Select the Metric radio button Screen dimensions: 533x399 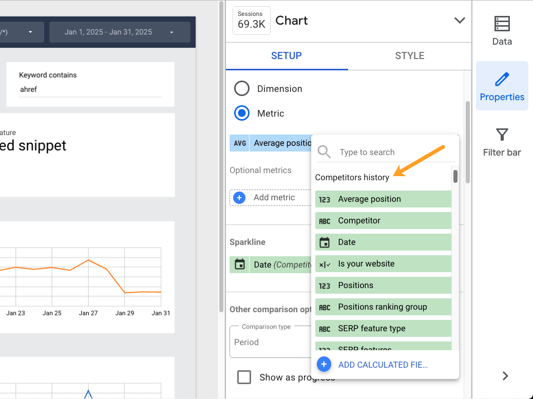coord(241,113)
